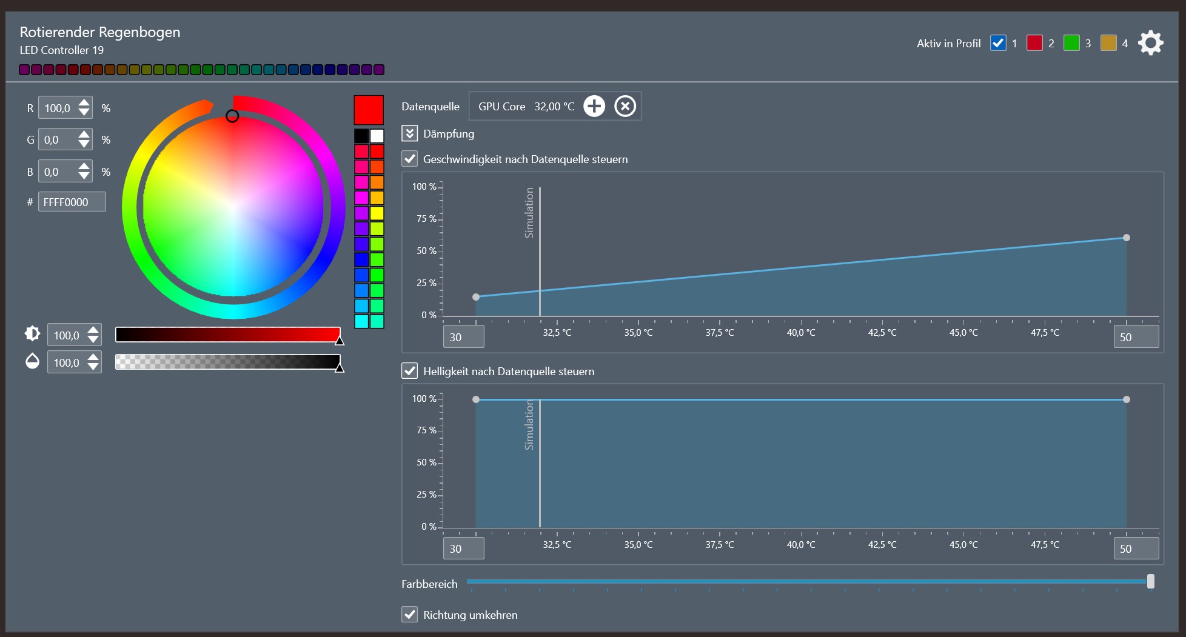The height and width of the screenshot is (637, 1186).
Task: Click the Farbbereich slider handle
Action: pos(1150,581)
